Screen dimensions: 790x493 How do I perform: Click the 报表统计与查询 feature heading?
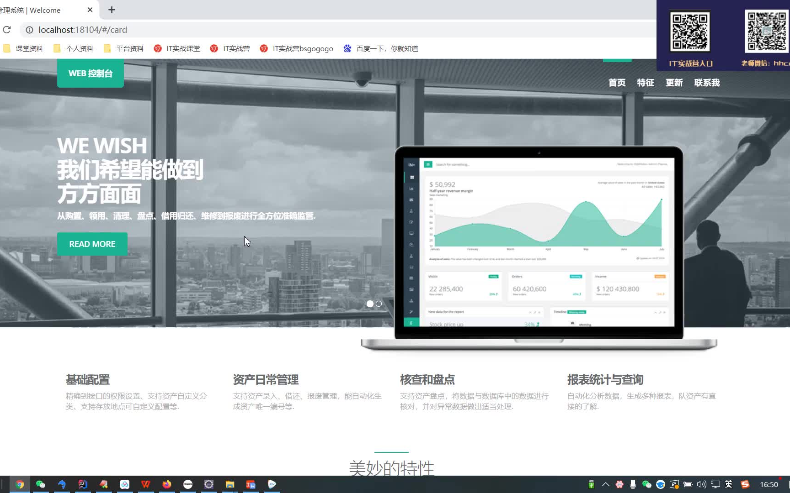coord(605,379)
